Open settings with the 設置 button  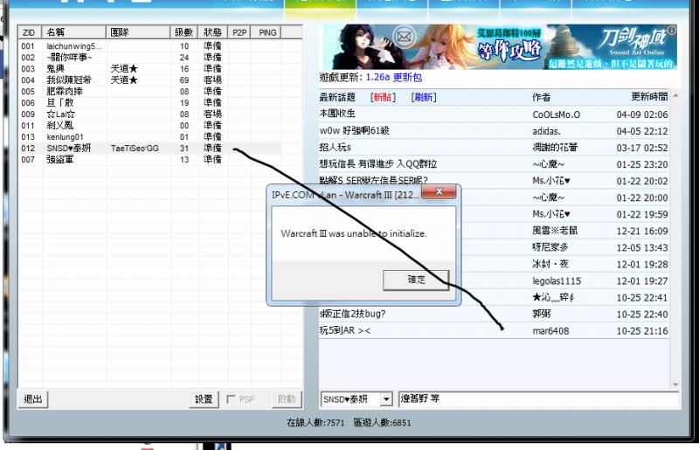coord(204,398)
